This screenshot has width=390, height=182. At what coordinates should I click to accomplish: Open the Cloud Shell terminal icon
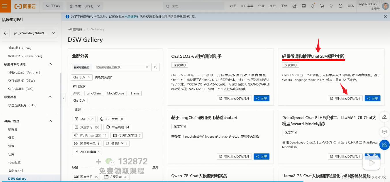click(x=303, y=6)
